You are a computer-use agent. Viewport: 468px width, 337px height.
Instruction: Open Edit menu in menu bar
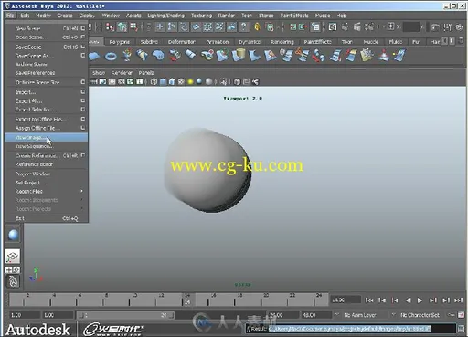click(x=25, y=16)
